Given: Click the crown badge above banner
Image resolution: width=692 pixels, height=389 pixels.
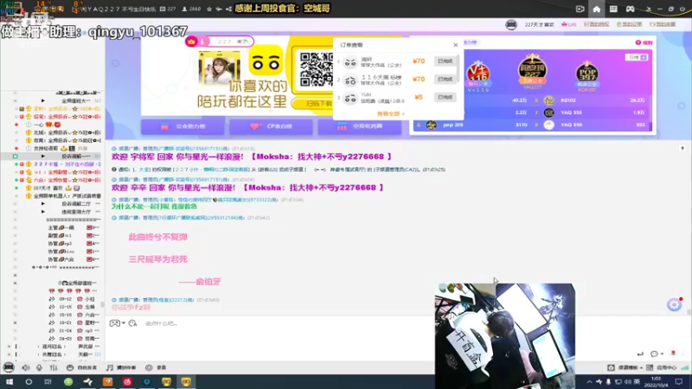Looking at the screenshot, I should coord(191,41).
